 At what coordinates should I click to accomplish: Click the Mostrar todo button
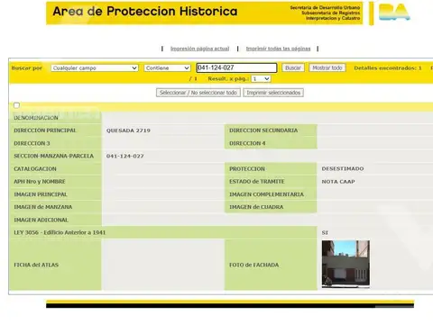pos(327,67)
